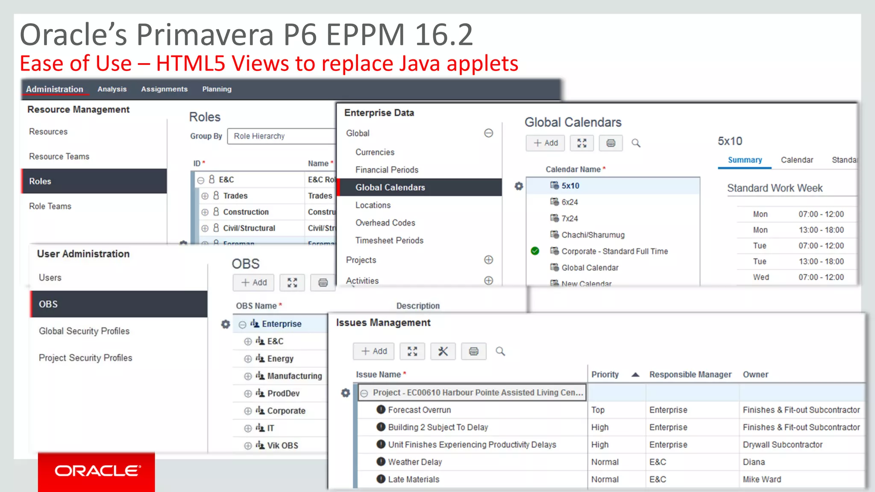Screen dimensions: 875x492
Task: Click the search magnifier in Issues Management
Action: tap(500, 351)
